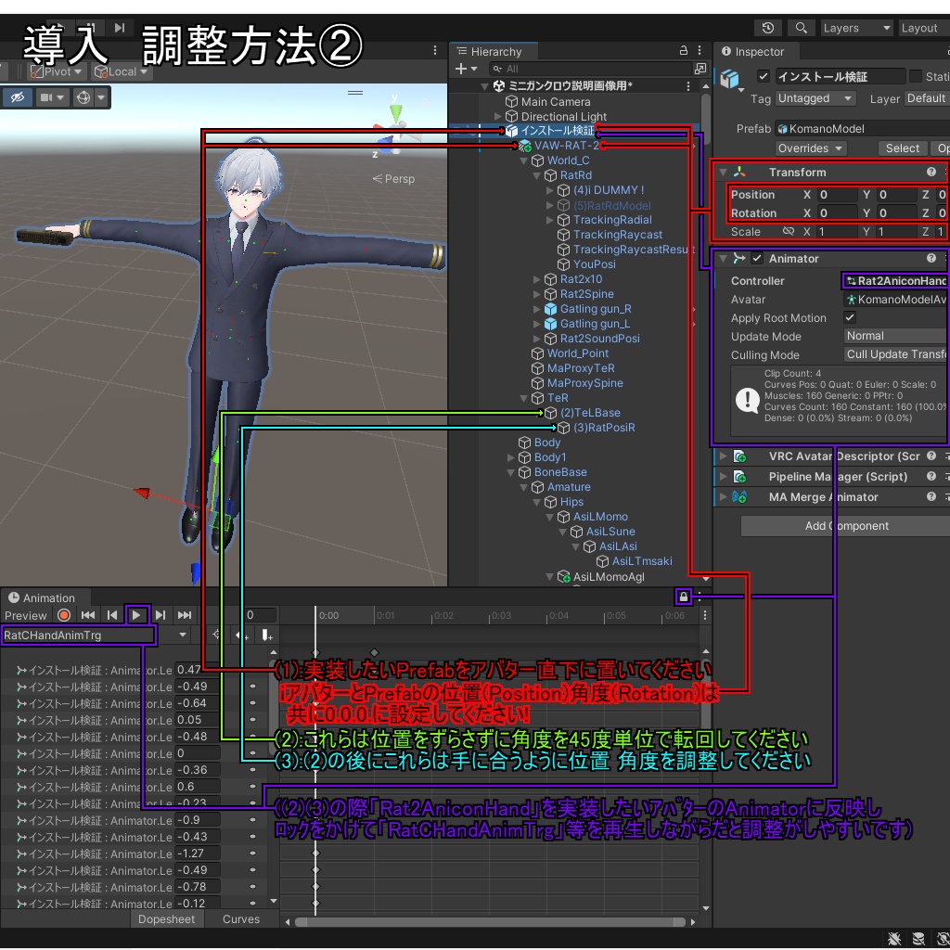This screenshot has width=950, height=950.
Task: Open the Layers dropdown
Action: point(856,28)
